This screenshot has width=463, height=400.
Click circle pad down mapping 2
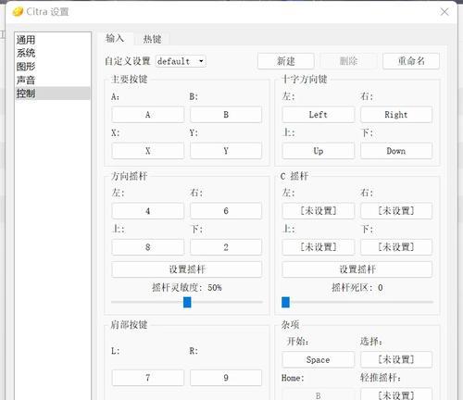(x=226, y=247)
